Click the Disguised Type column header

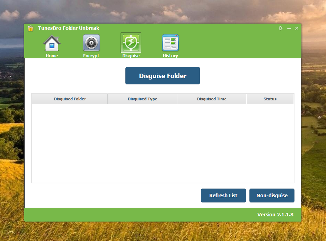click(142, 99)
